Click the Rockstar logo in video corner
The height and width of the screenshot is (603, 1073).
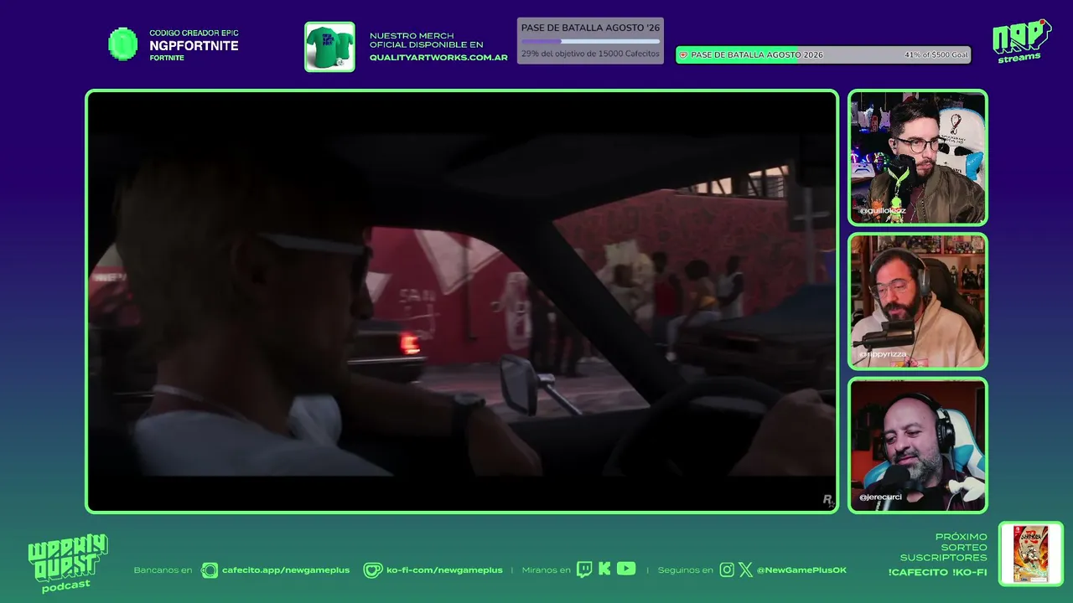click(828, 501)
